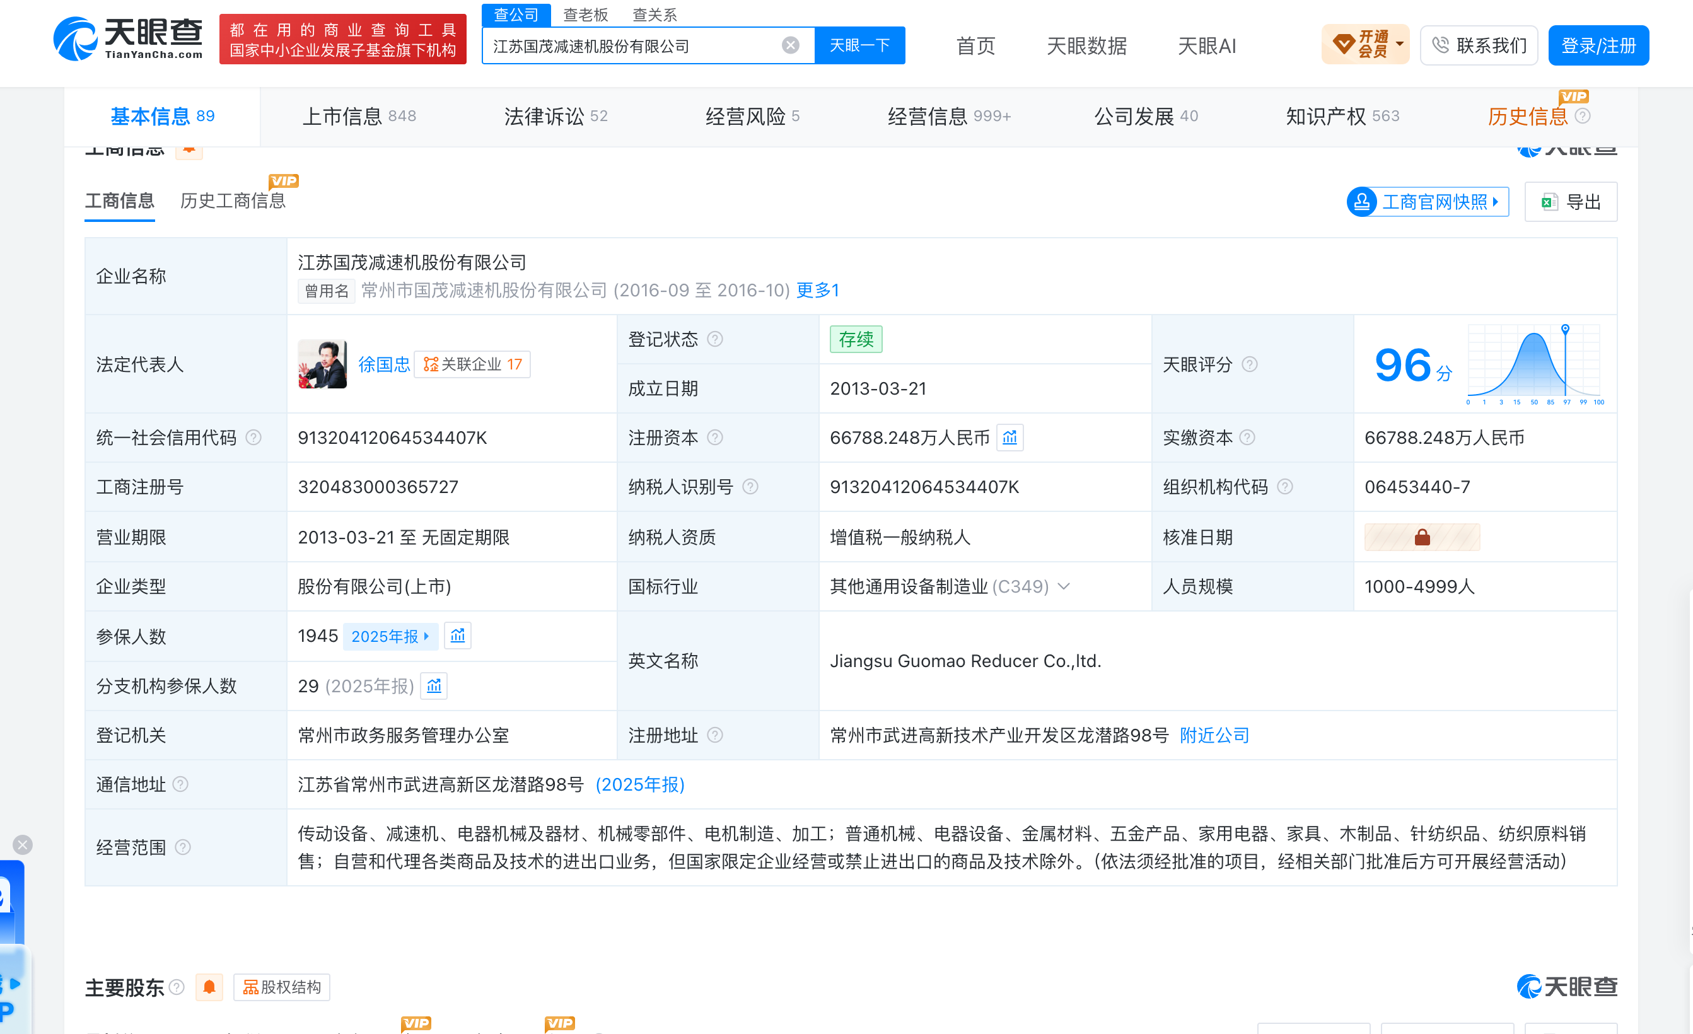
Task: Click the 徐国忠 portrait thumbnail
Action: tap(322, 364)
